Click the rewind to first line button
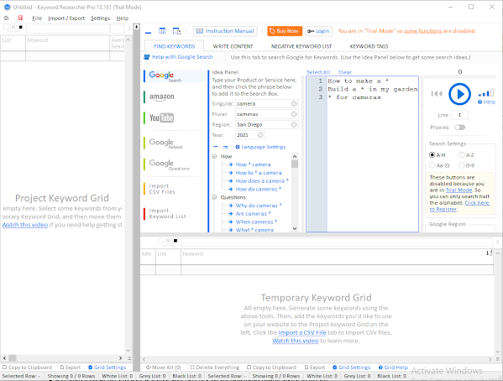The image size is (503, 381). (437, 94)
